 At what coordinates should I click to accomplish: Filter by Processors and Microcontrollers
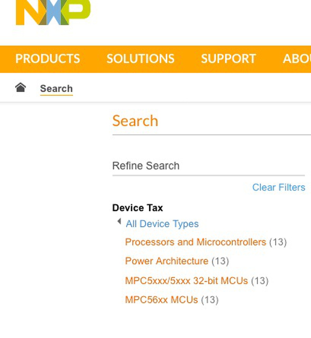click(x=195, y=242)
